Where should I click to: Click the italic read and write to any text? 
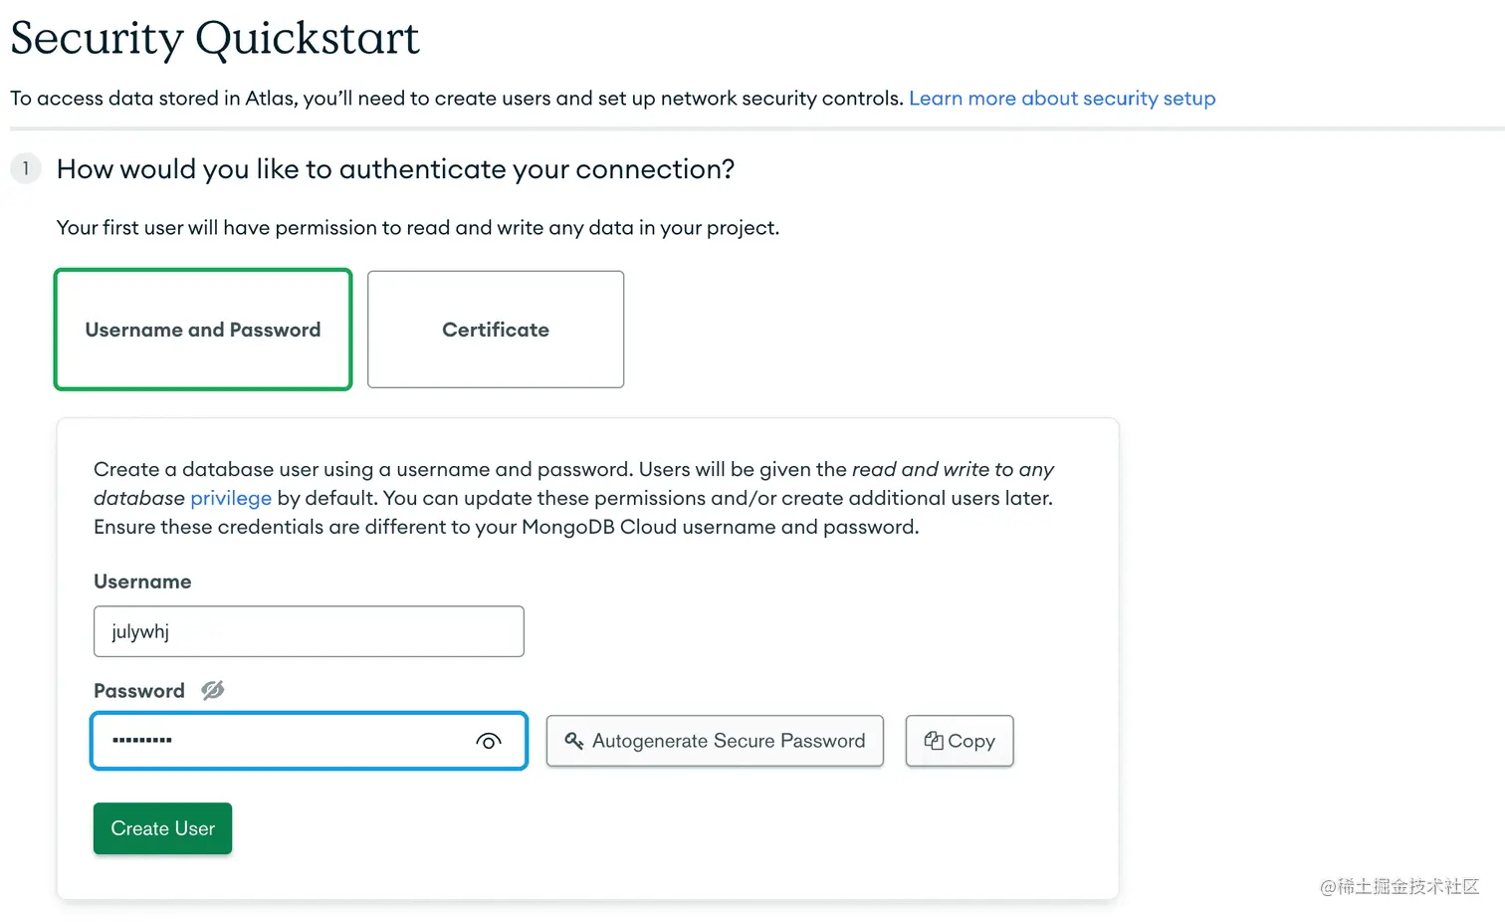click(953, 469)
